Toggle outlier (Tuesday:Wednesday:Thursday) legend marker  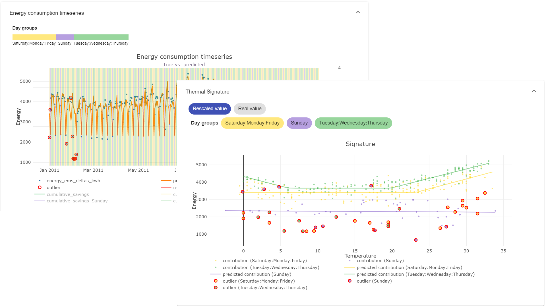tap(265, 288)
